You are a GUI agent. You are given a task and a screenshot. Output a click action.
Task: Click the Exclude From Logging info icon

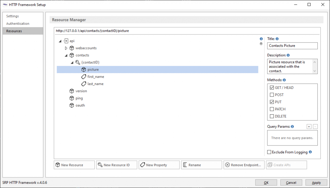pyautogui.click(x=310, y=152)
